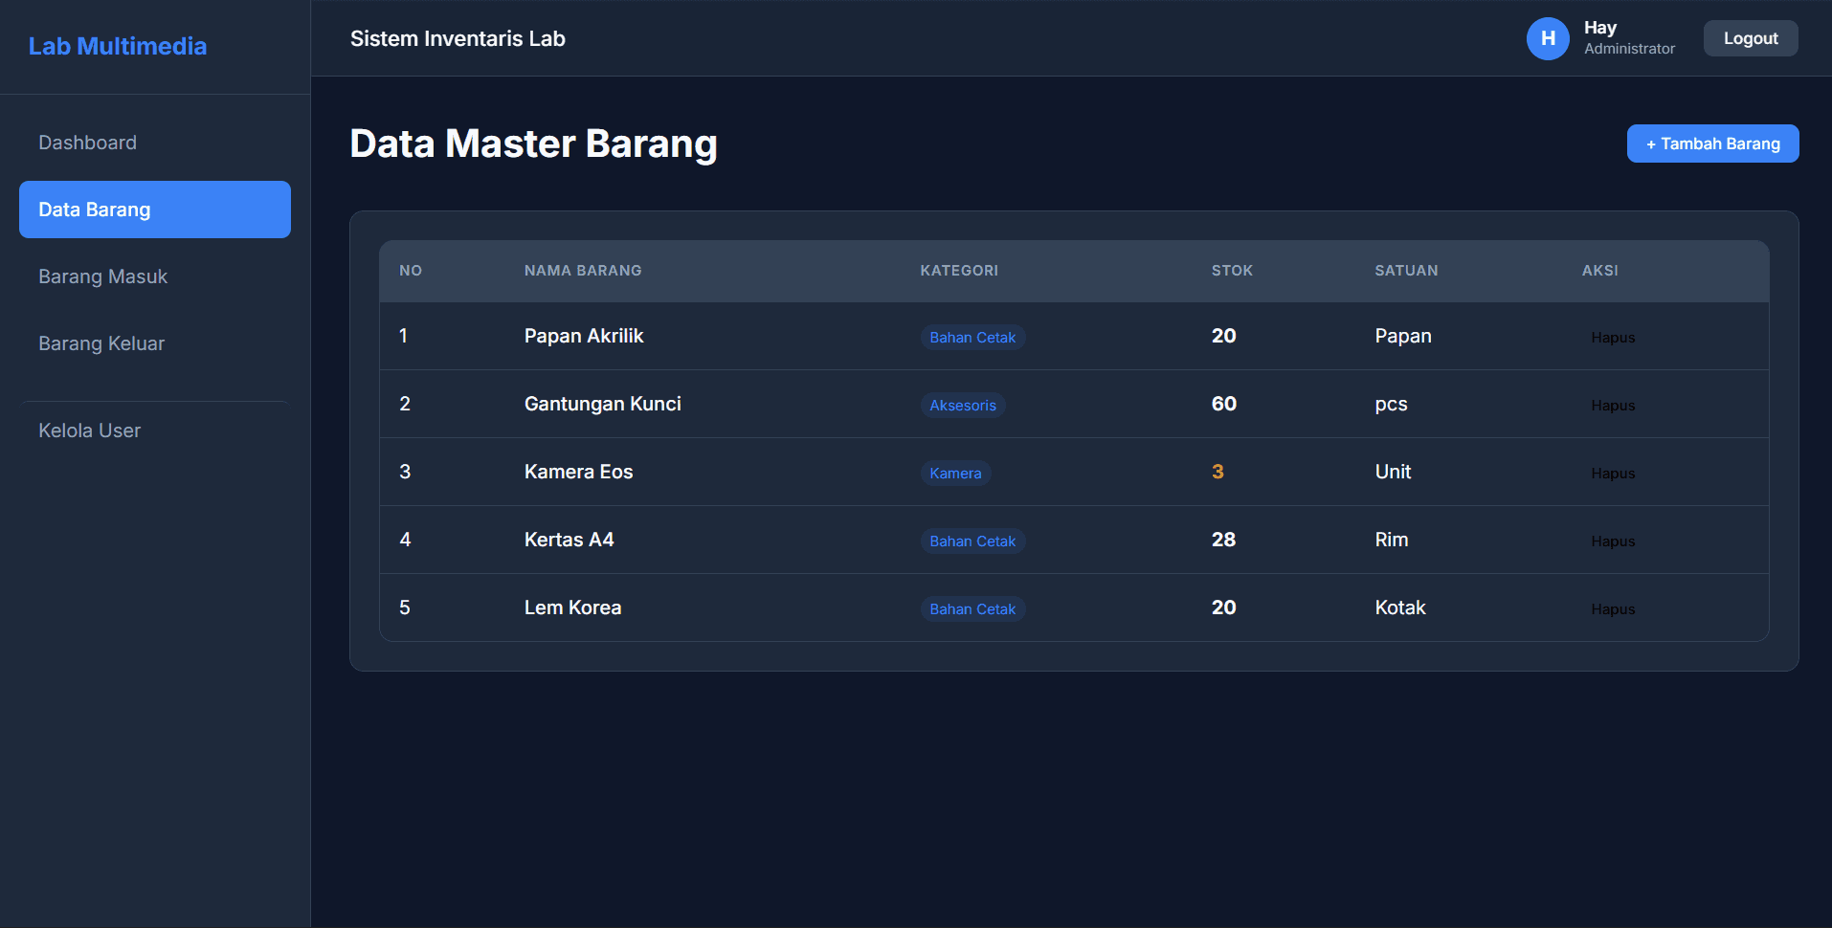Click Hapus for Gantungan Kunci
Image resolution: width=1832 pixels, height=928 pixels.
point(1613,405)
